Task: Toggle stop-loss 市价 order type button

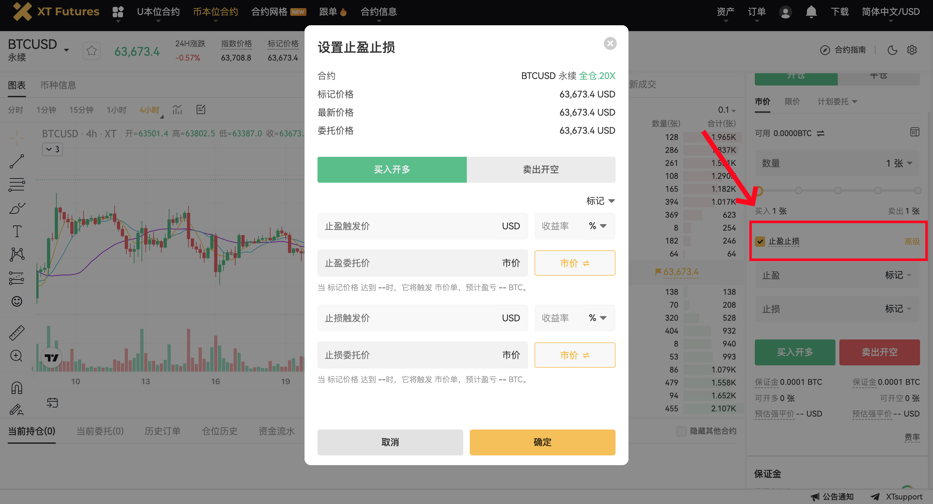Action: click(x=575, y=355)
